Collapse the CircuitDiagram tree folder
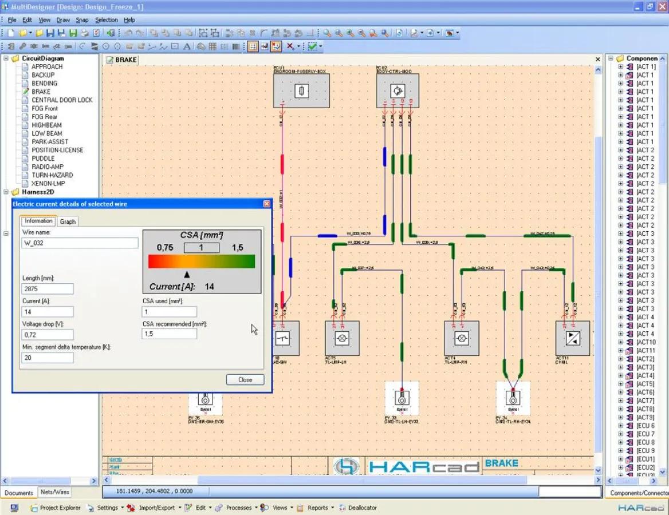Image resolution: width=669 pixels, height=515 pixels. click(x=7, y=58)
